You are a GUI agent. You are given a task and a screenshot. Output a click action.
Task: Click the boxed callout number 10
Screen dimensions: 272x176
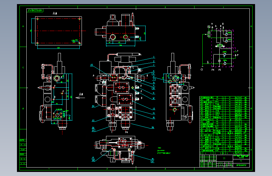154,88
